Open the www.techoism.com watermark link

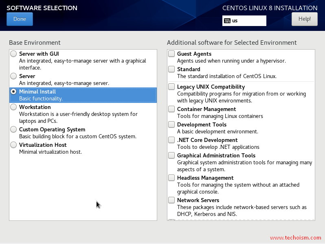coord(296,237)
